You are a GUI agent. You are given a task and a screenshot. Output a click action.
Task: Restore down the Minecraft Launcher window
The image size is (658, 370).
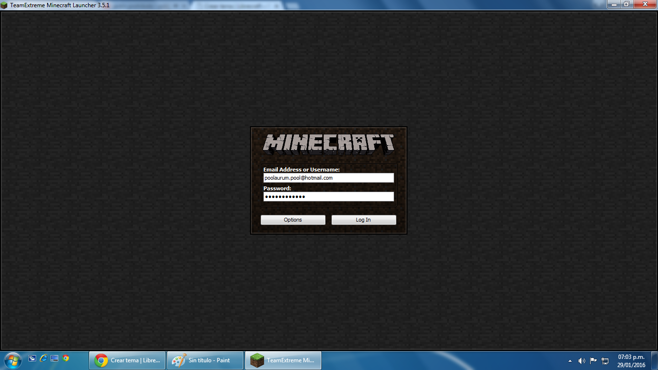pyautogui.click(x=627, y=4)
